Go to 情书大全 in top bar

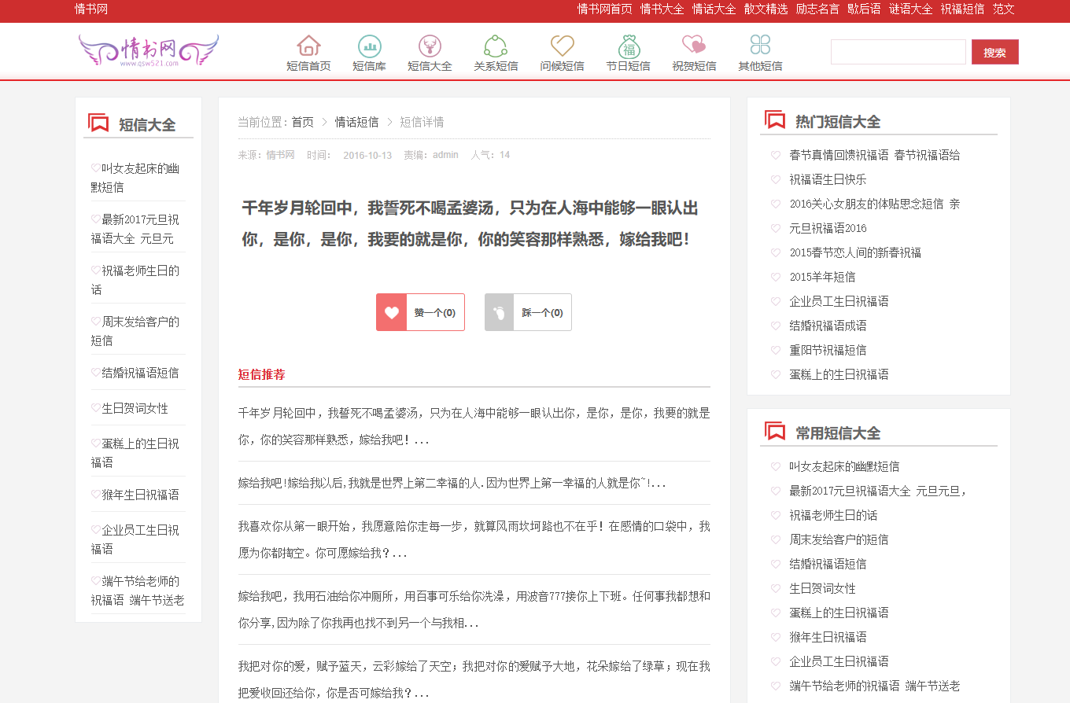662,9
